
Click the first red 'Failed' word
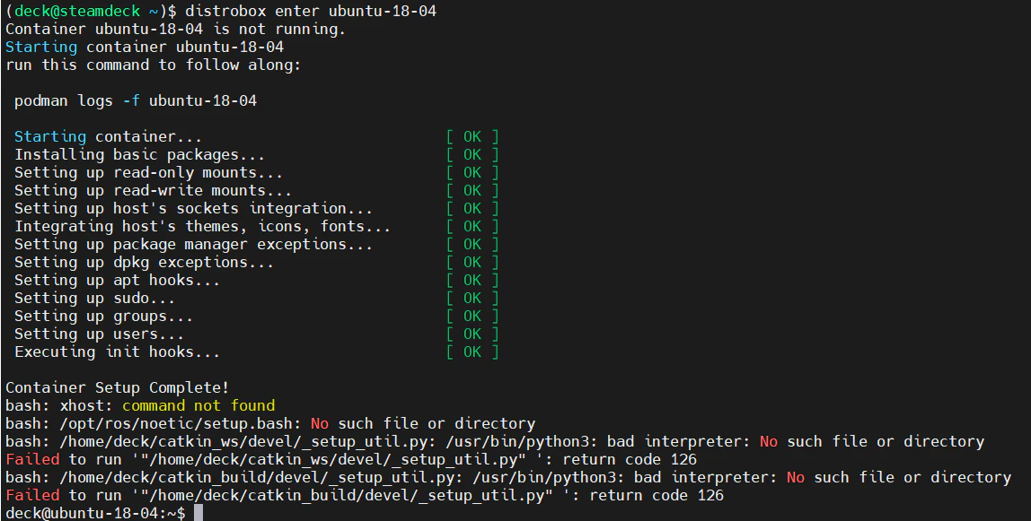coord(32,458)
